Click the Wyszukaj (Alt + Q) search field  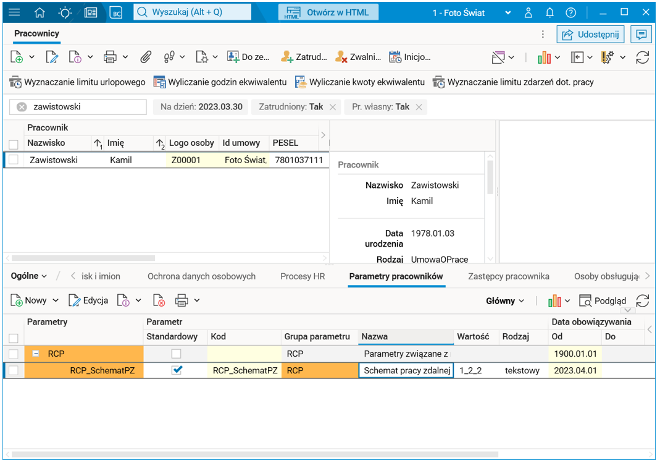click(193, 12)
